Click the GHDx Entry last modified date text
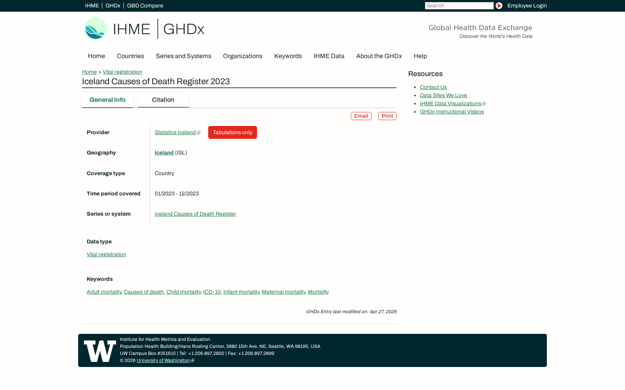 pos(351,312)
